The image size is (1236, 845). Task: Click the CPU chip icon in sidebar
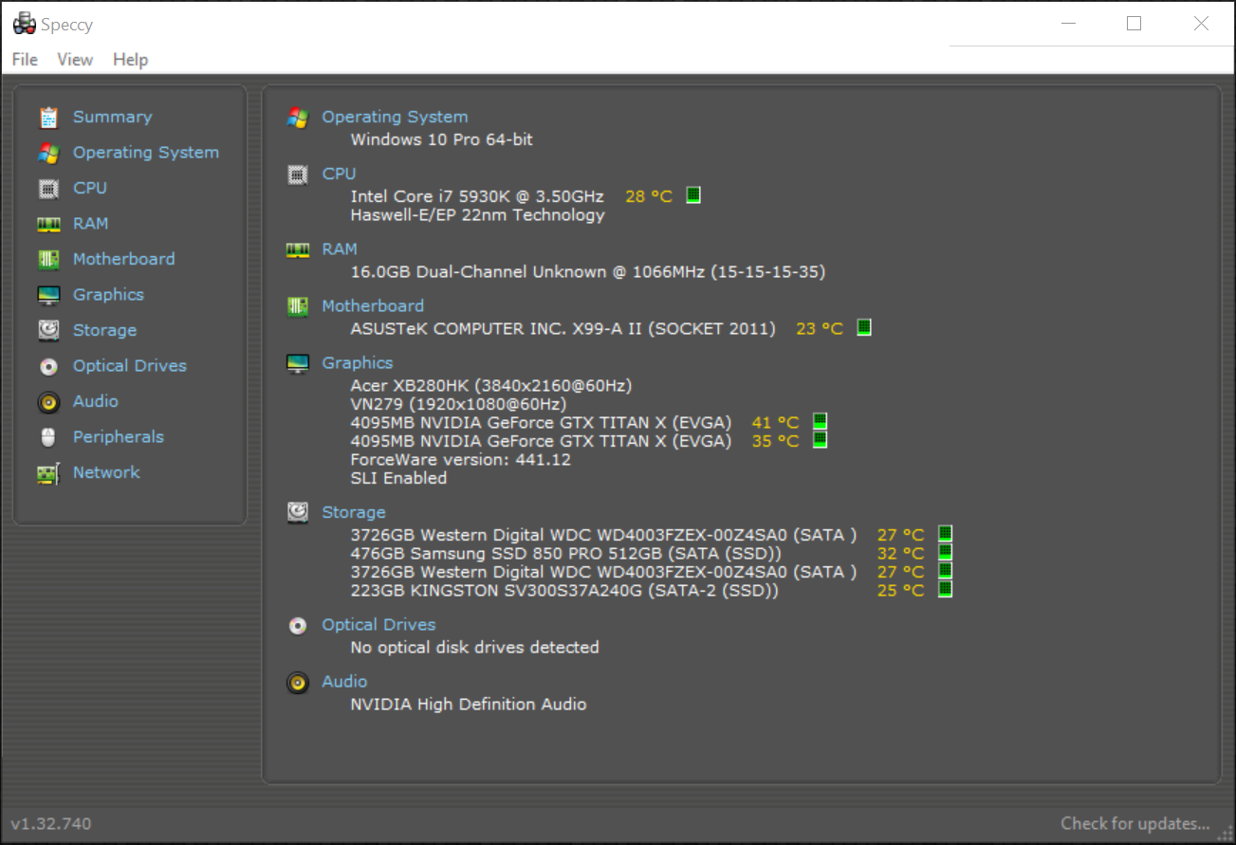[48, 188]
